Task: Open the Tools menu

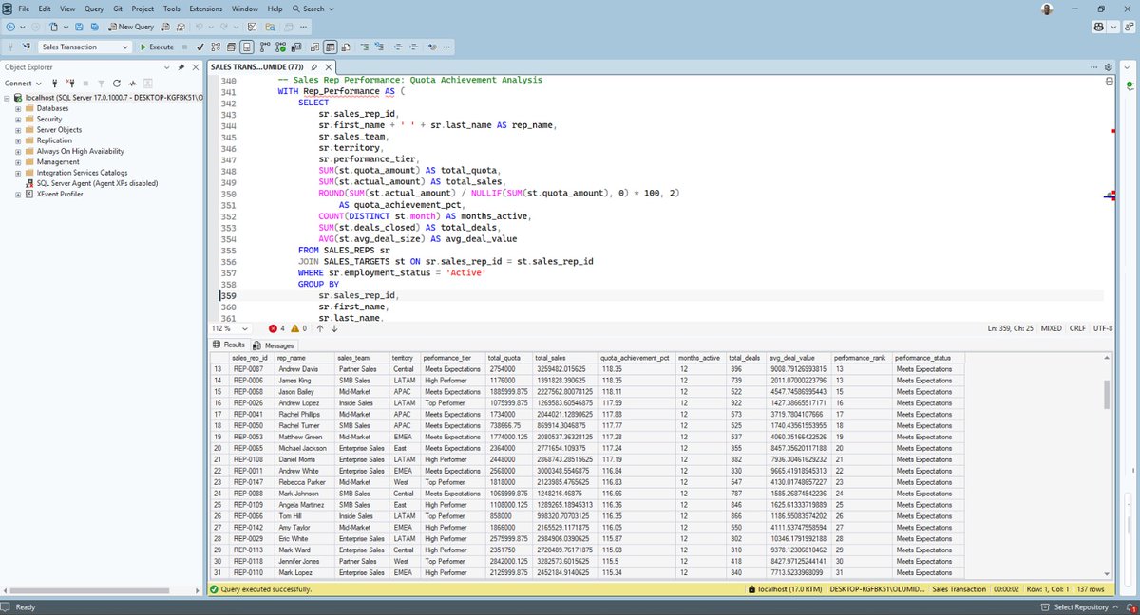Action: 171,9
